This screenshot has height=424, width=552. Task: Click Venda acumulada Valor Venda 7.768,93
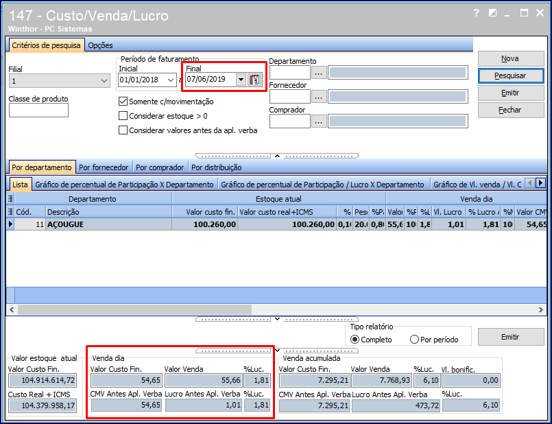coord(382,381)
